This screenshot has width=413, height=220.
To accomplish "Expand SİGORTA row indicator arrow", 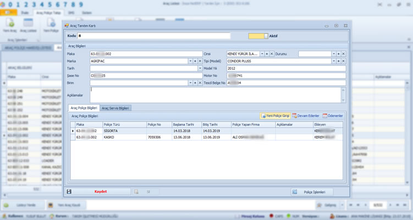I will click(73, 131).
